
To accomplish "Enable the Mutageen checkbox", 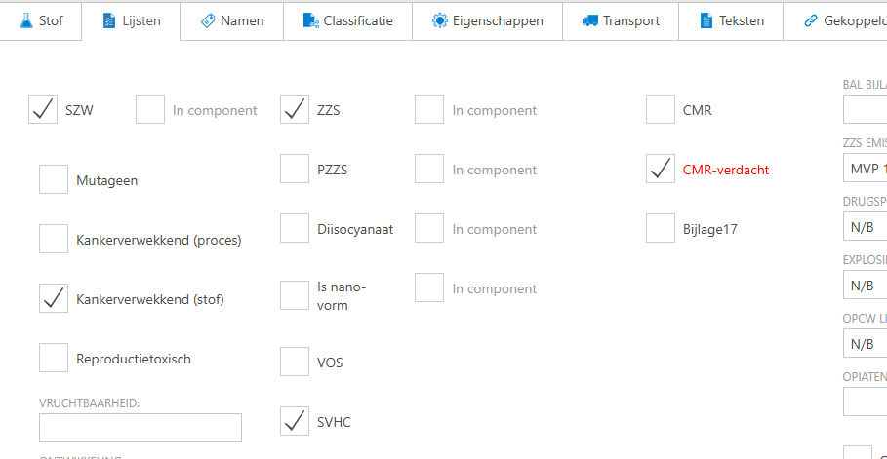I will click(54, 180).
